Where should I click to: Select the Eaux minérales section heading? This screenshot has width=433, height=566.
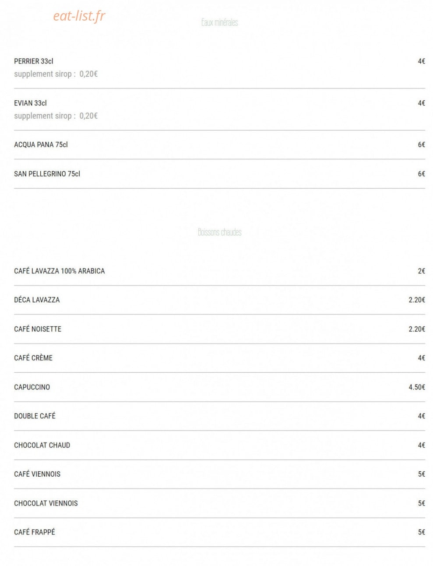tap(219, 22)
